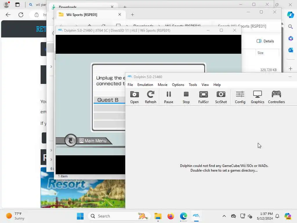The height and width of the screenshot is (223, 297).
Task: Launch Firefox from the taskbar
Action: pos(171,216)
